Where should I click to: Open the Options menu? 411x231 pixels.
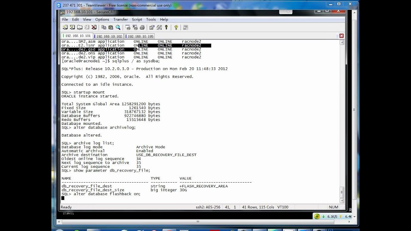click(102, 20)
